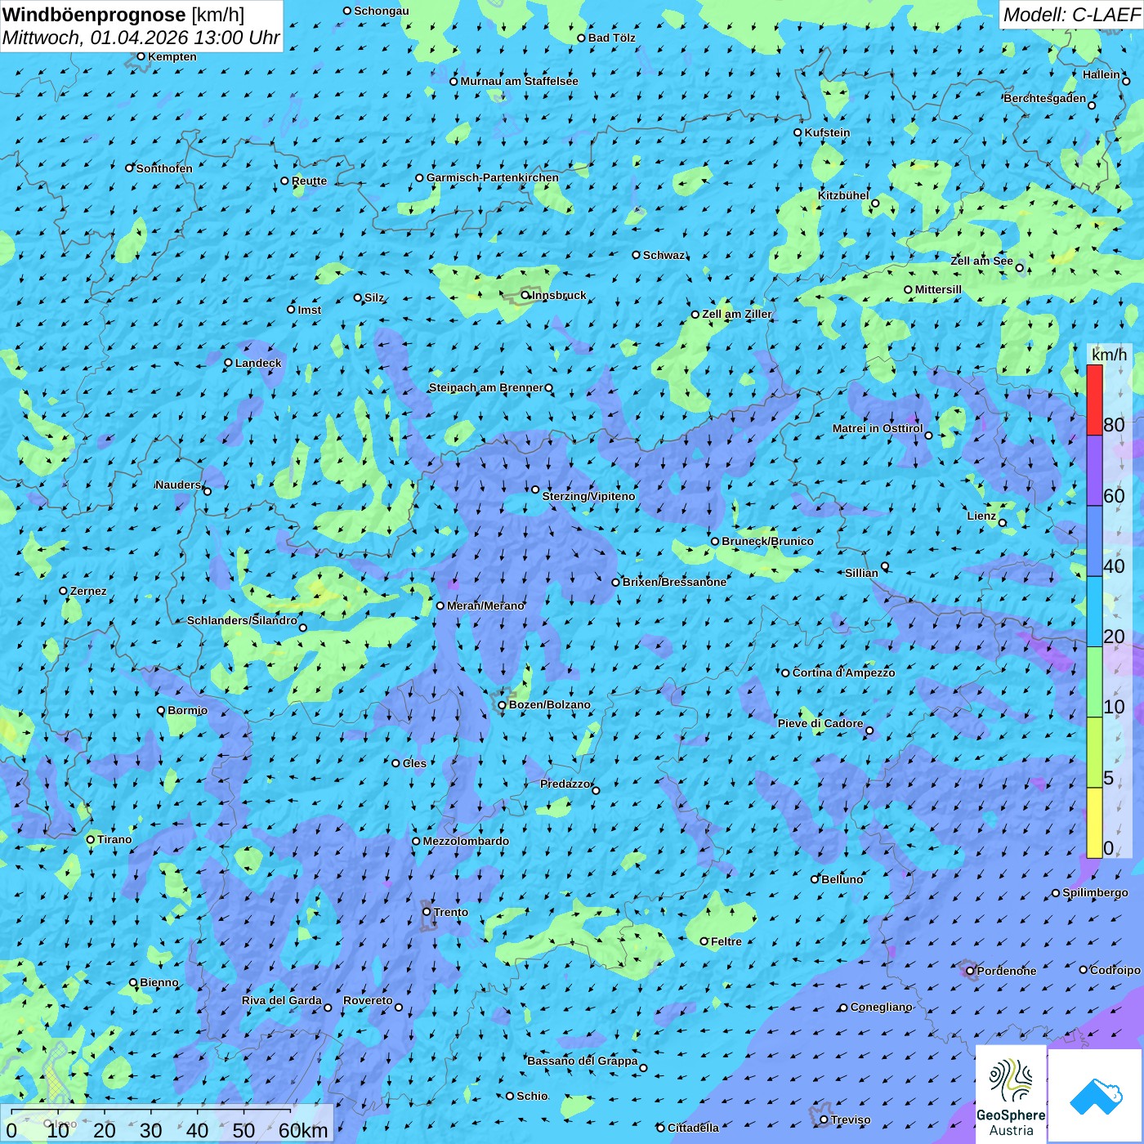1144x1144 pixels.
Task: Click the 60km scale bar label
Action: (x=303, y=1130)
